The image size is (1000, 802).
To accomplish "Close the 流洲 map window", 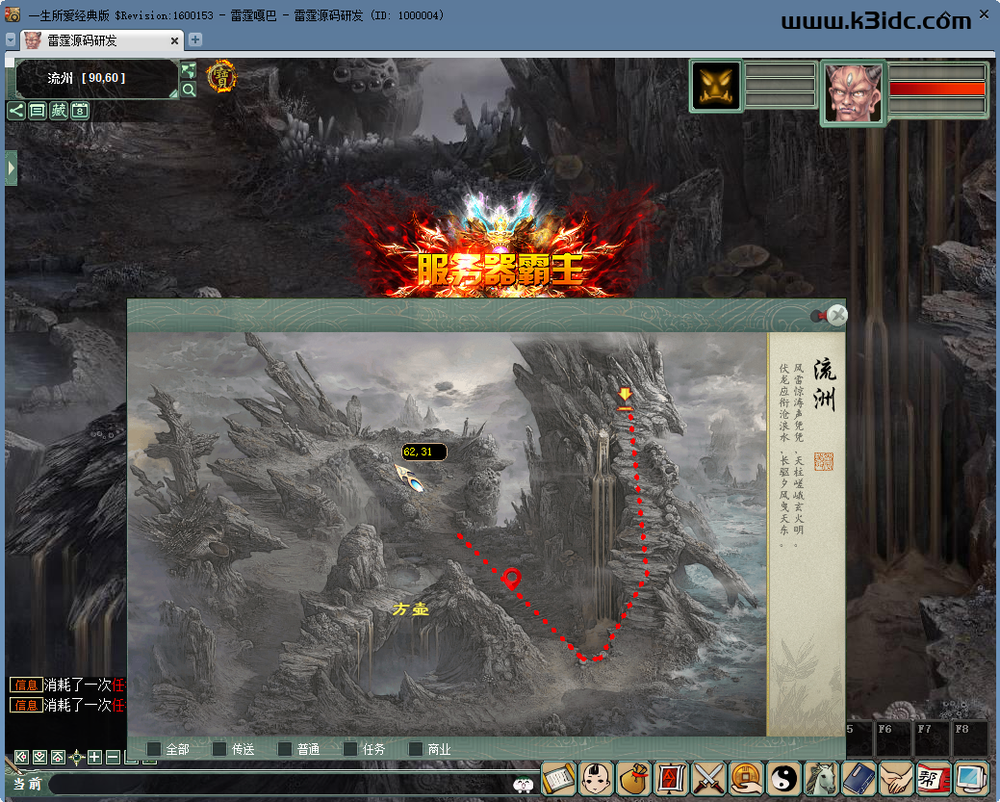I will (837, 315).
